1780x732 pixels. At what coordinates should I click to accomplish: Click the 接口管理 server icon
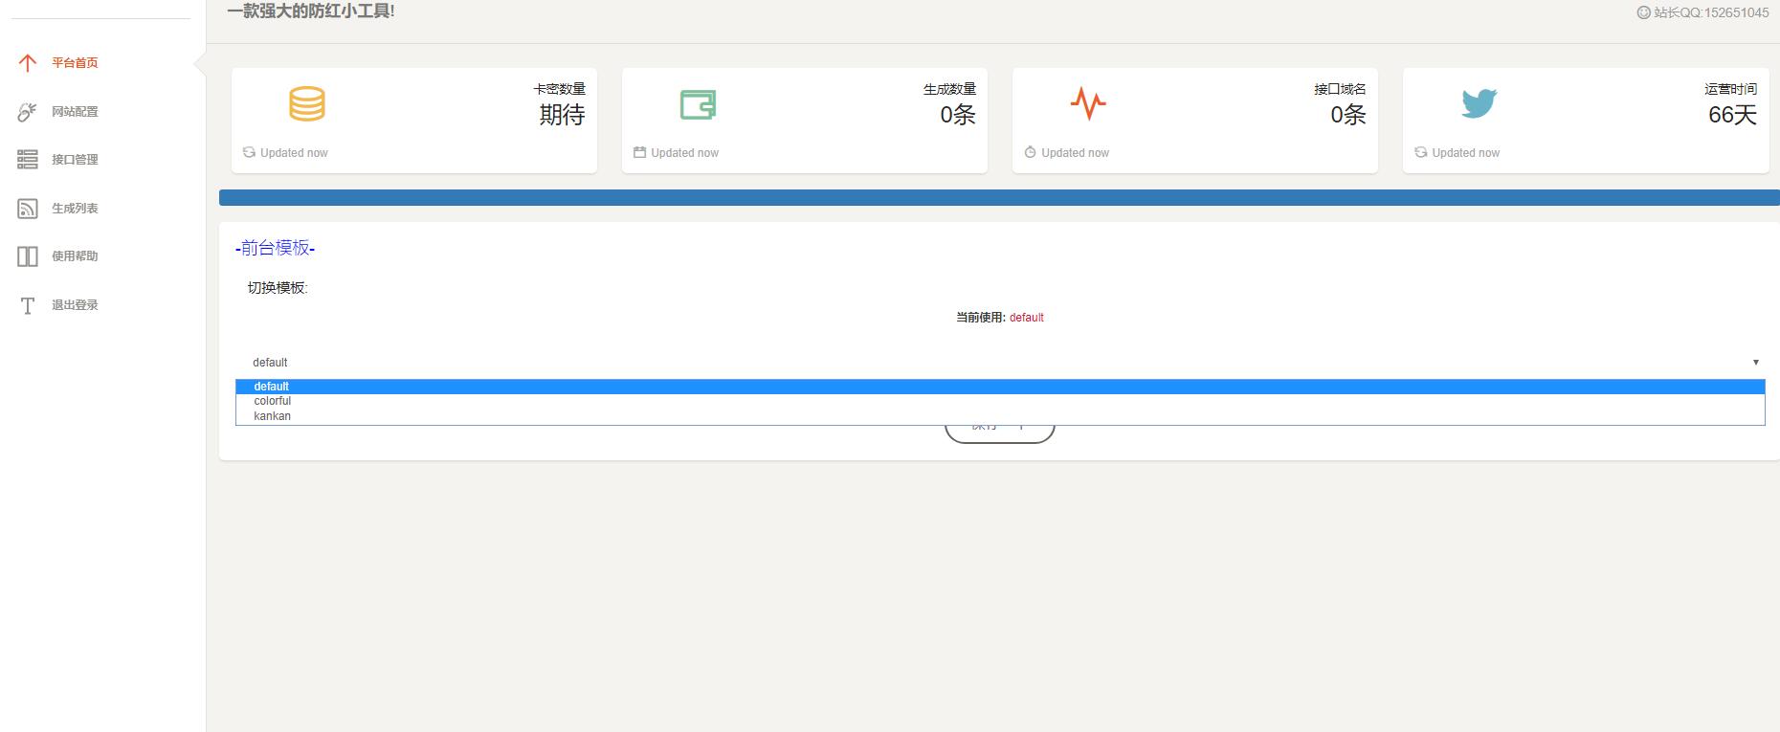click(x=28, y=160)
